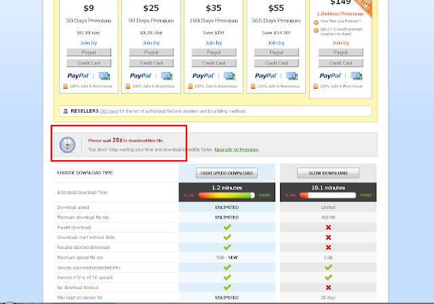
Task: Start the High Speed Download
Action: [x=226, y=173]
